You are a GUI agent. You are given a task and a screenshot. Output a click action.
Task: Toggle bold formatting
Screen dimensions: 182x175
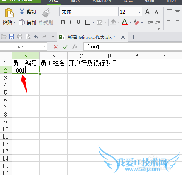click(63, 22)
